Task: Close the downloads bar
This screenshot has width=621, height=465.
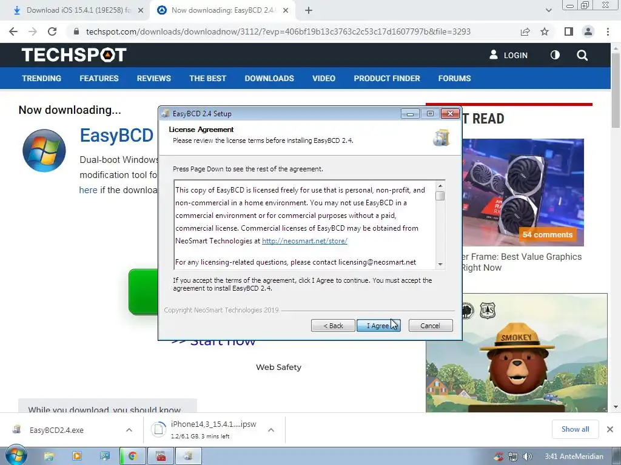Action: coord(610,429)
